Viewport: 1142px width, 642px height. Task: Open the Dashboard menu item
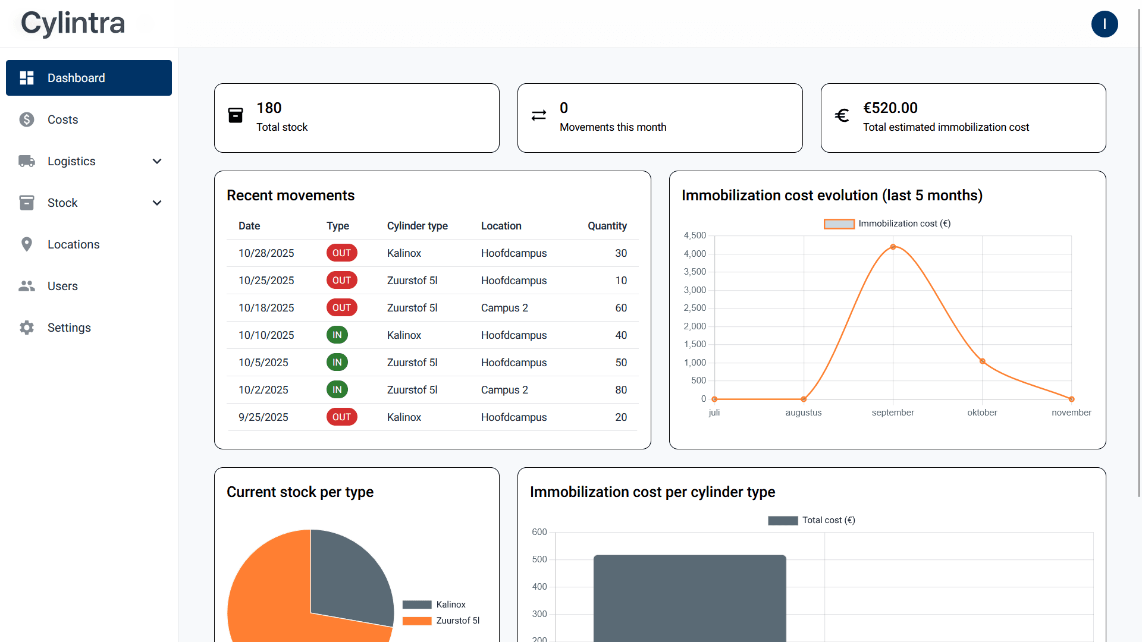pos(76,77)
